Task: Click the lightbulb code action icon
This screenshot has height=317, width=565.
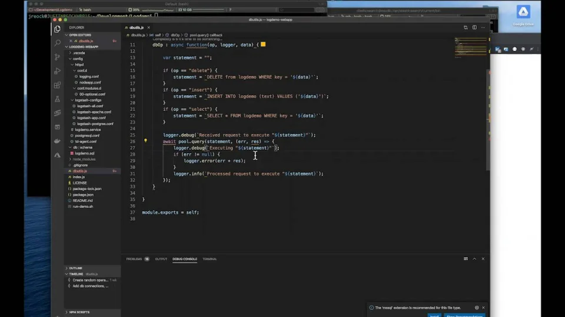Action: coord(145,141)
